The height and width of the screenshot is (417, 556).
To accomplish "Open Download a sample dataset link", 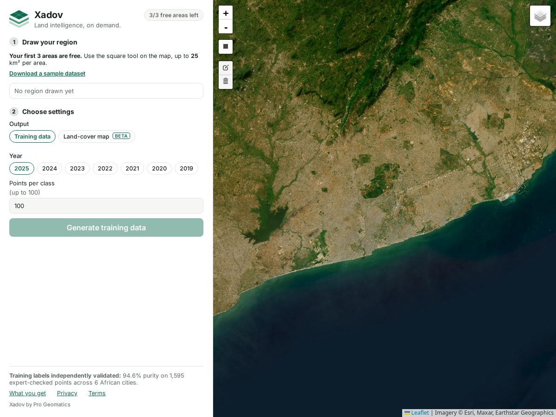I will [x=47, y=74].
